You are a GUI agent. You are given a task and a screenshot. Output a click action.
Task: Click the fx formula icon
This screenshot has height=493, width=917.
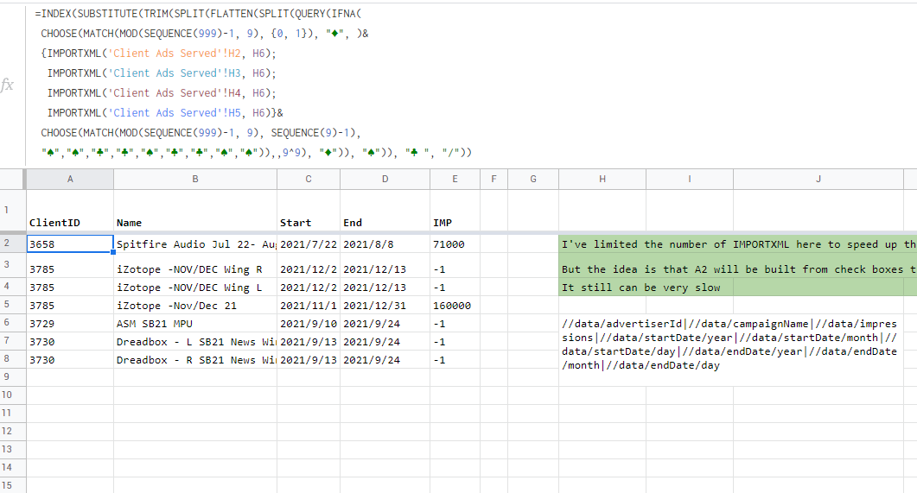point(7,85)
